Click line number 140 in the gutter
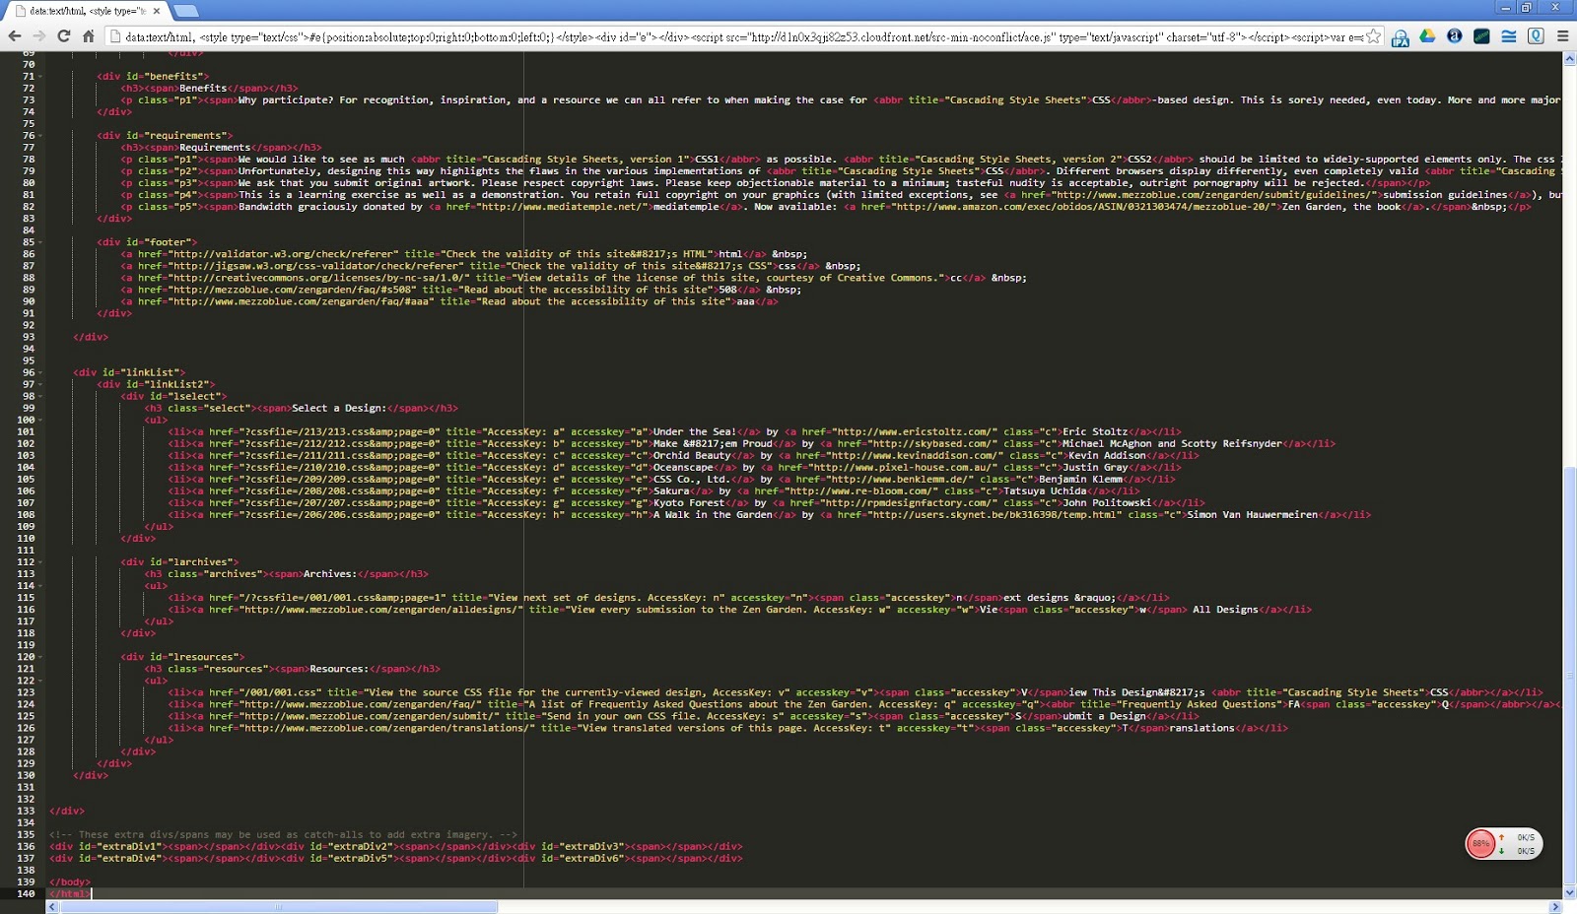 [25, 894]
